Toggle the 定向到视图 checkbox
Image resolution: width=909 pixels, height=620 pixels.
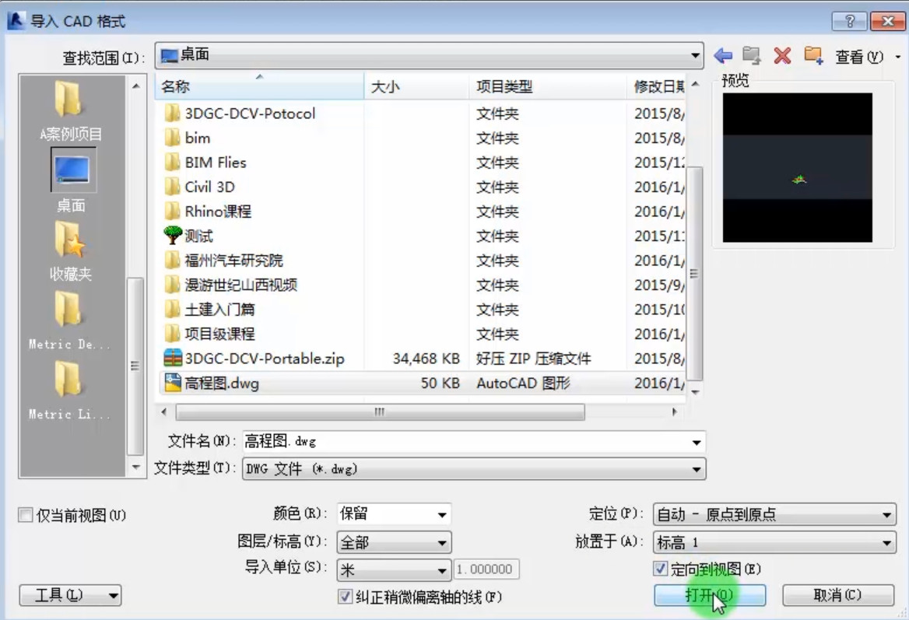coord(660,569)
